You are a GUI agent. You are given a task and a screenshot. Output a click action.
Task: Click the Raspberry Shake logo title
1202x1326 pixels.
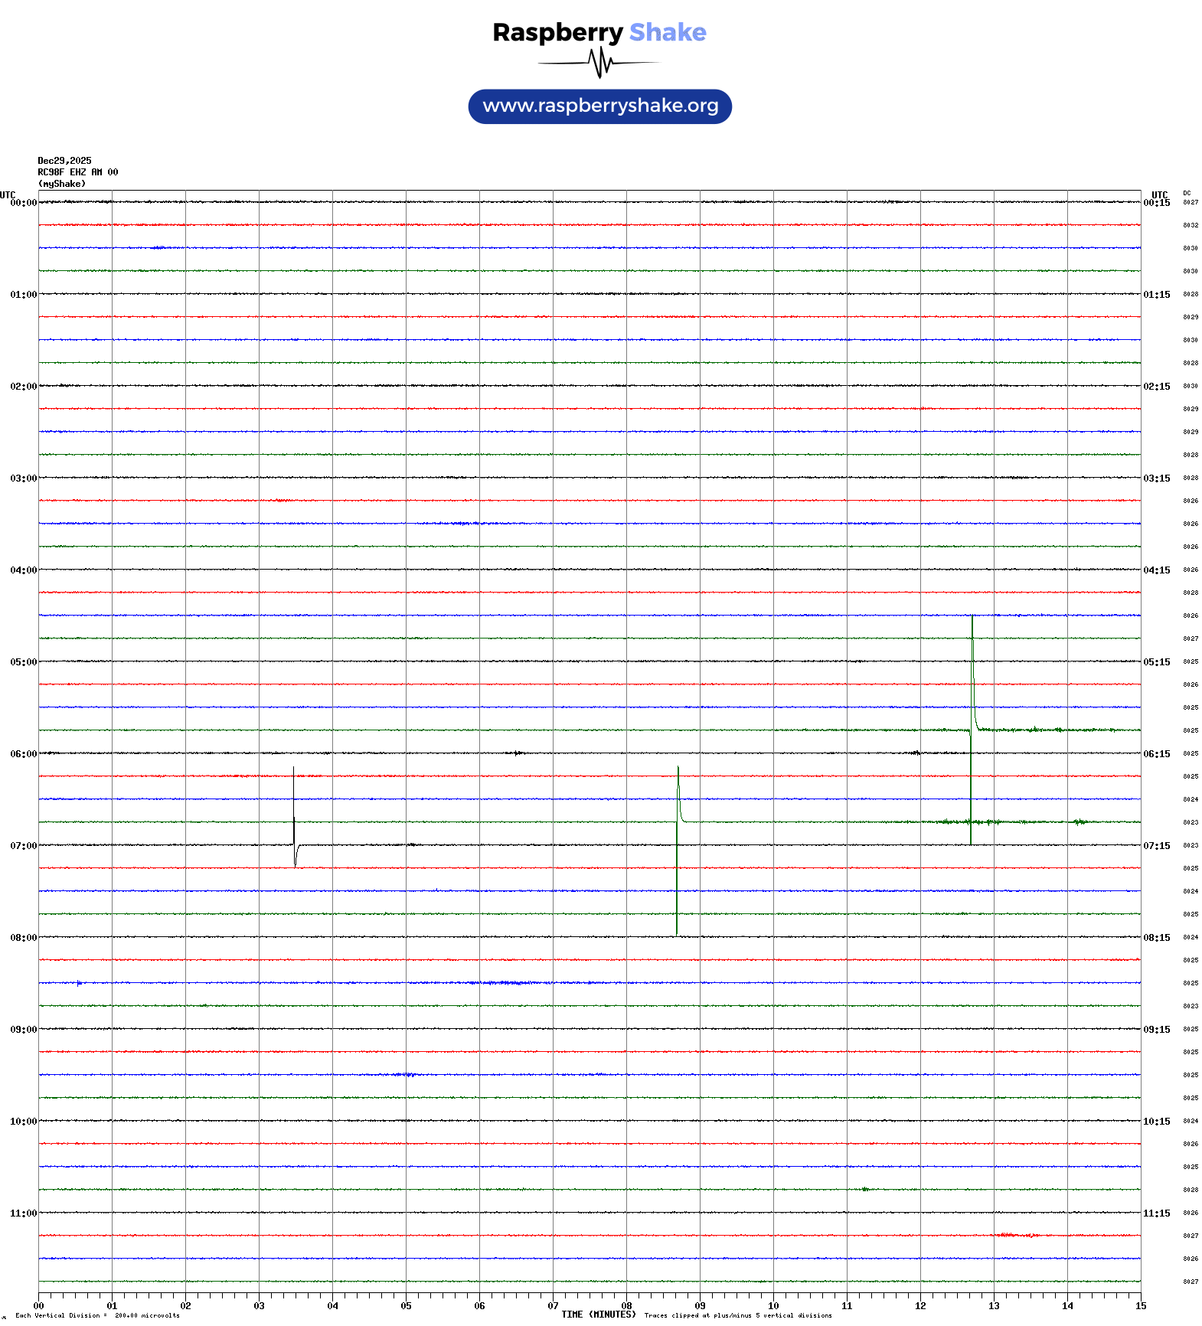point(599,32)
